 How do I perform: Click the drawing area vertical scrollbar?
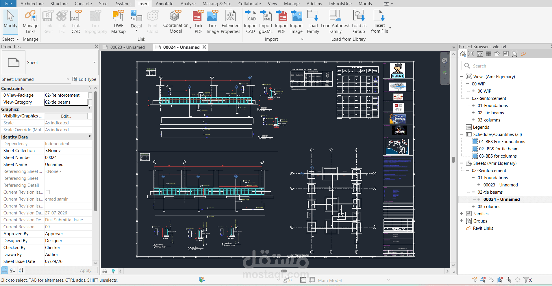(453, 160)
